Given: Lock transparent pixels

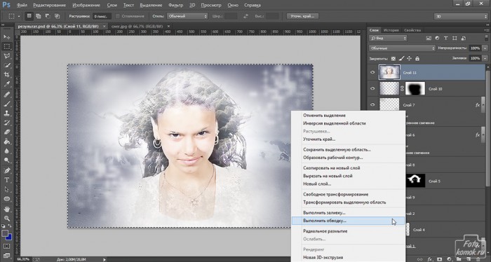Looking at the screenshot, I should [394, 58].
